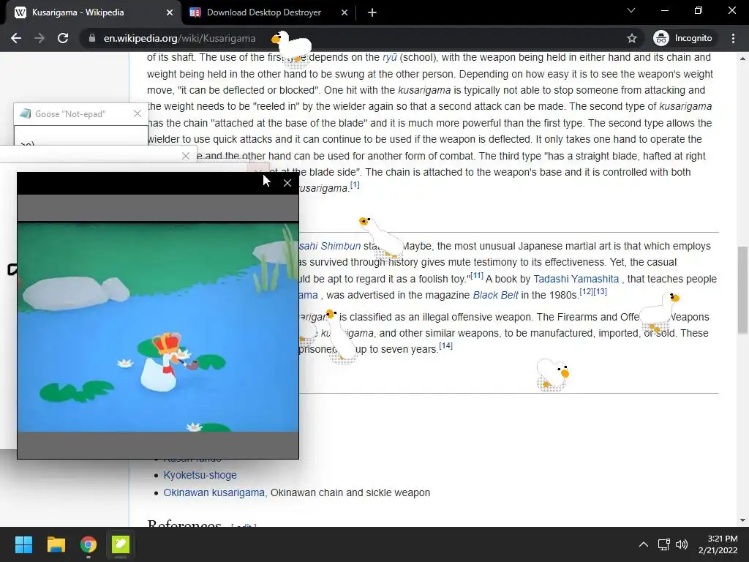Click the crowned goose video image
The width and height of the screenshot is (749, 562).
158,327
